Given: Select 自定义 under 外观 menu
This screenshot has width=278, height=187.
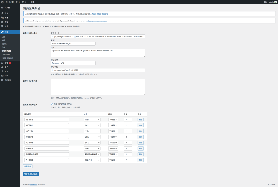Looking at the screenshot, I should tap(4, 44).
